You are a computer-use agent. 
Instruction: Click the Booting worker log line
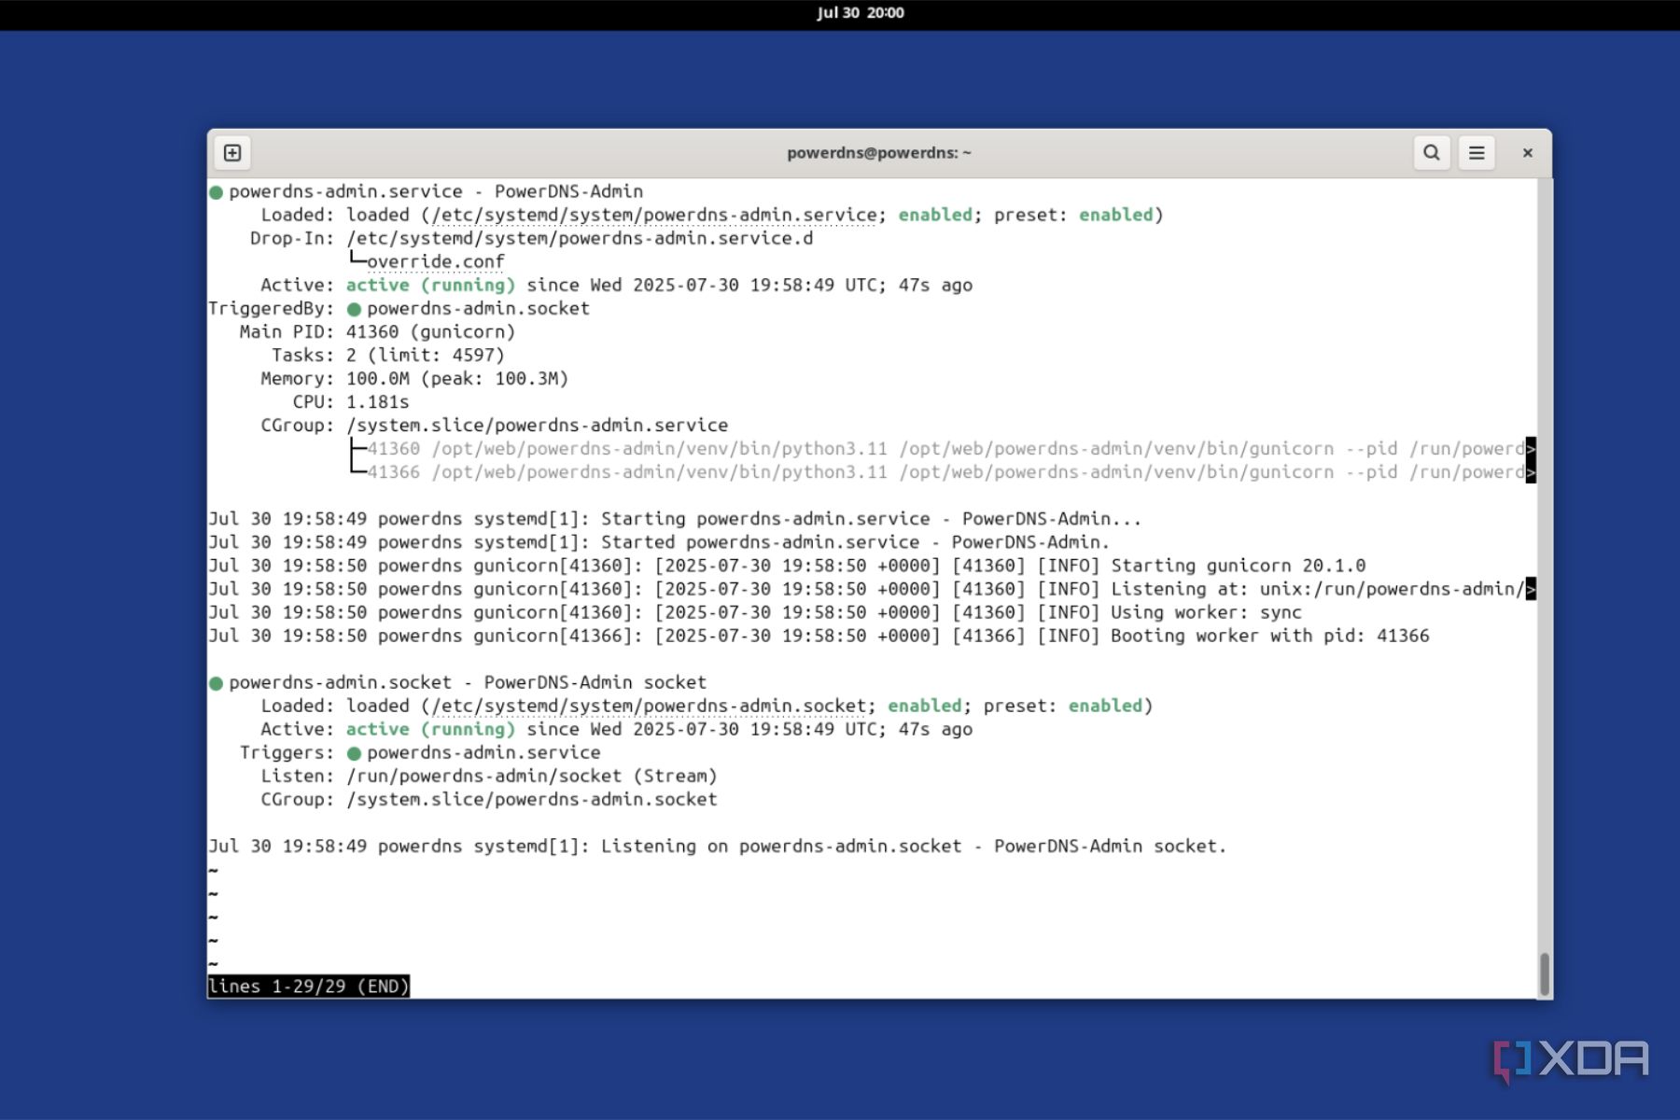point(819,636)
